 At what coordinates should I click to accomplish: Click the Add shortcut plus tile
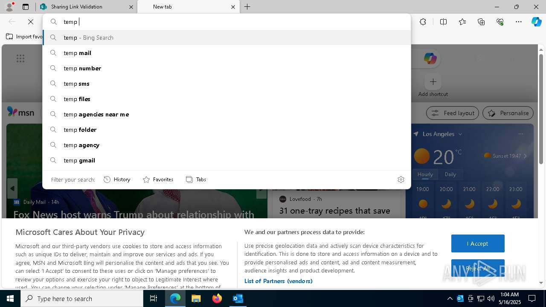[433, 81]
